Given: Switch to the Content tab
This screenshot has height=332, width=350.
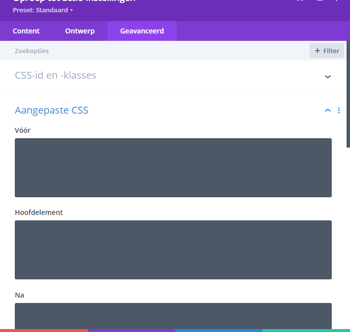Looking at the screenshot, I should (x=26, y=31).
